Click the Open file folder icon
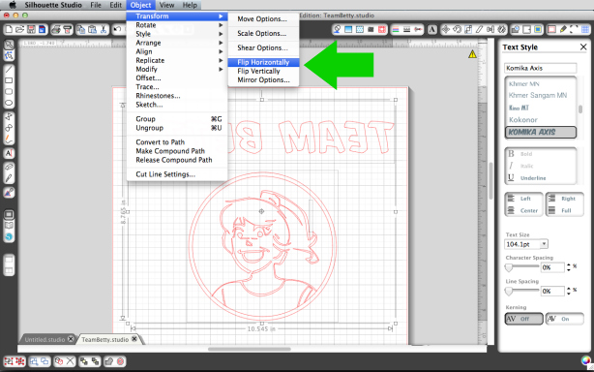Image resolution: width=594 pixels, height=372 pixels. (20, 29)
